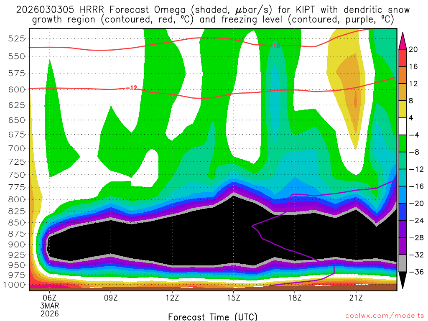
Task: Click the 650 pressure level label
Action: (x=17, y=120)
